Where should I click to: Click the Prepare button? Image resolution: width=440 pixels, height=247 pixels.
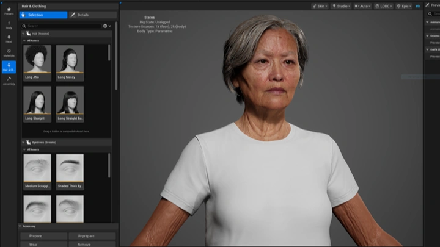pos(44,236)
